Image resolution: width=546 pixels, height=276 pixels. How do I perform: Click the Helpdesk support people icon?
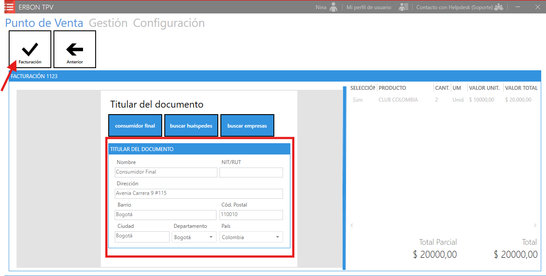499,7
